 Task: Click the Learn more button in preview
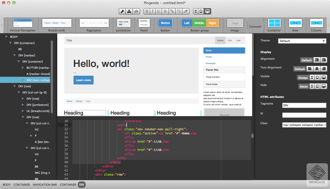[83, 80]
